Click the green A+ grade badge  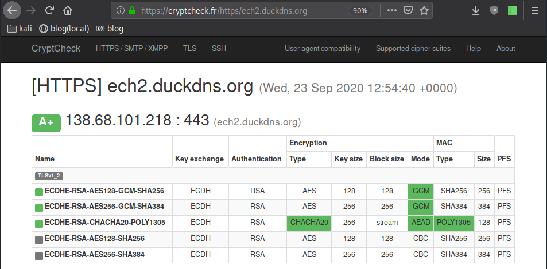click(x=46, y=123)
